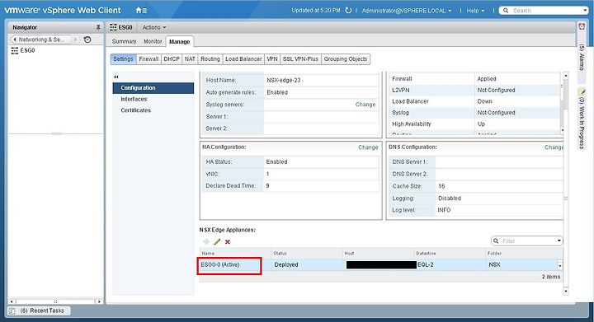
Task: Open the Routing sub-tab
Action: pos(210,59)
